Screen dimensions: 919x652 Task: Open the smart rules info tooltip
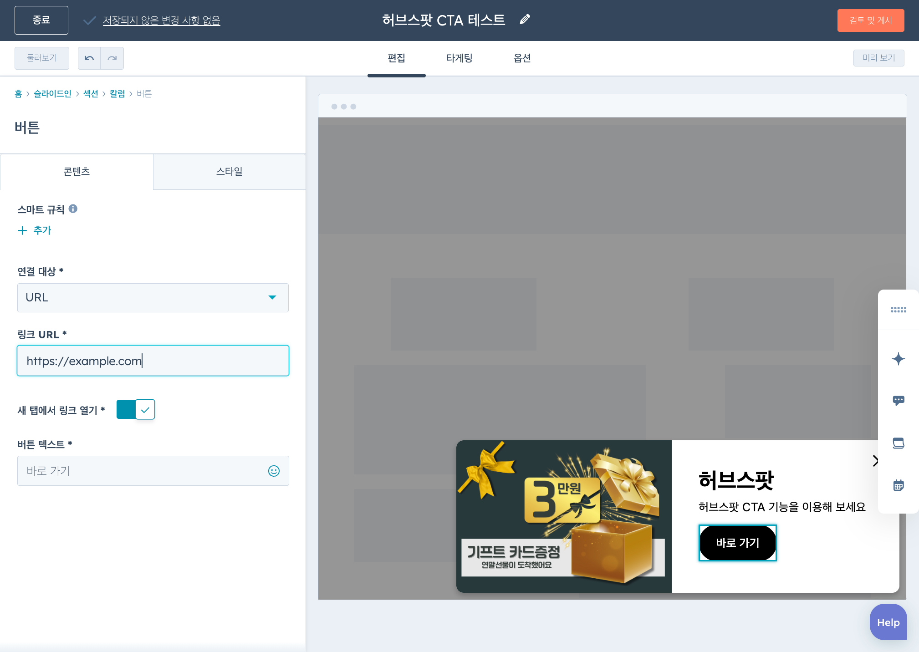pos(73,209)
